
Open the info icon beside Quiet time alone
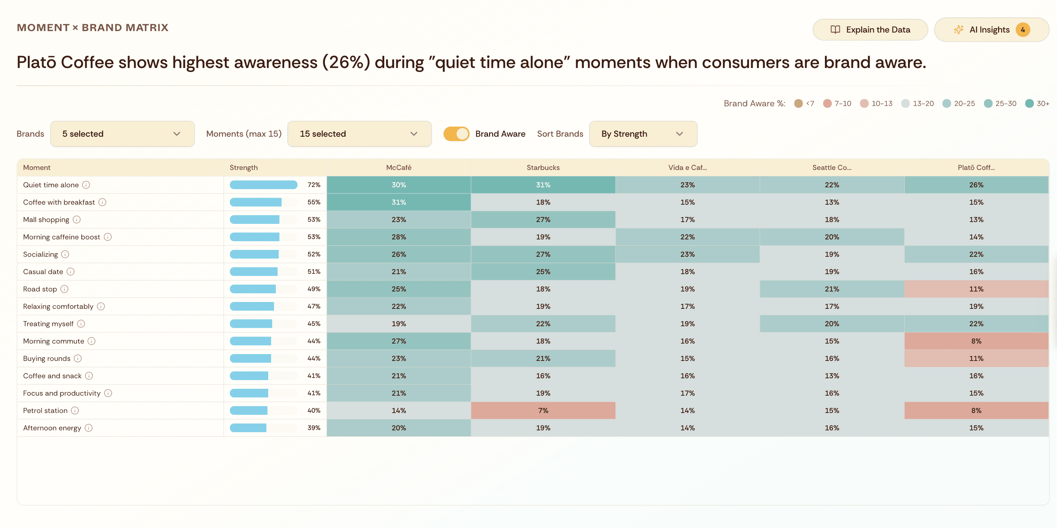tap(86, 185)
